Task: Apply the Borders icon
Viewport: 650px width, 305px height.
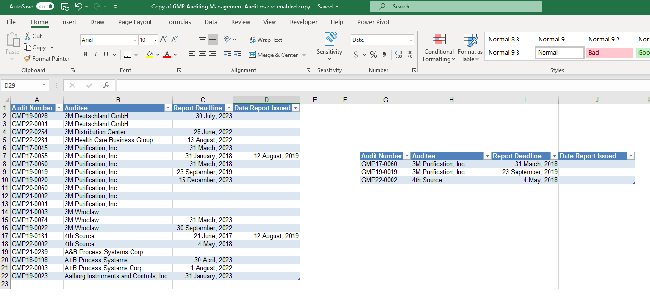Action: coord(127,55)
